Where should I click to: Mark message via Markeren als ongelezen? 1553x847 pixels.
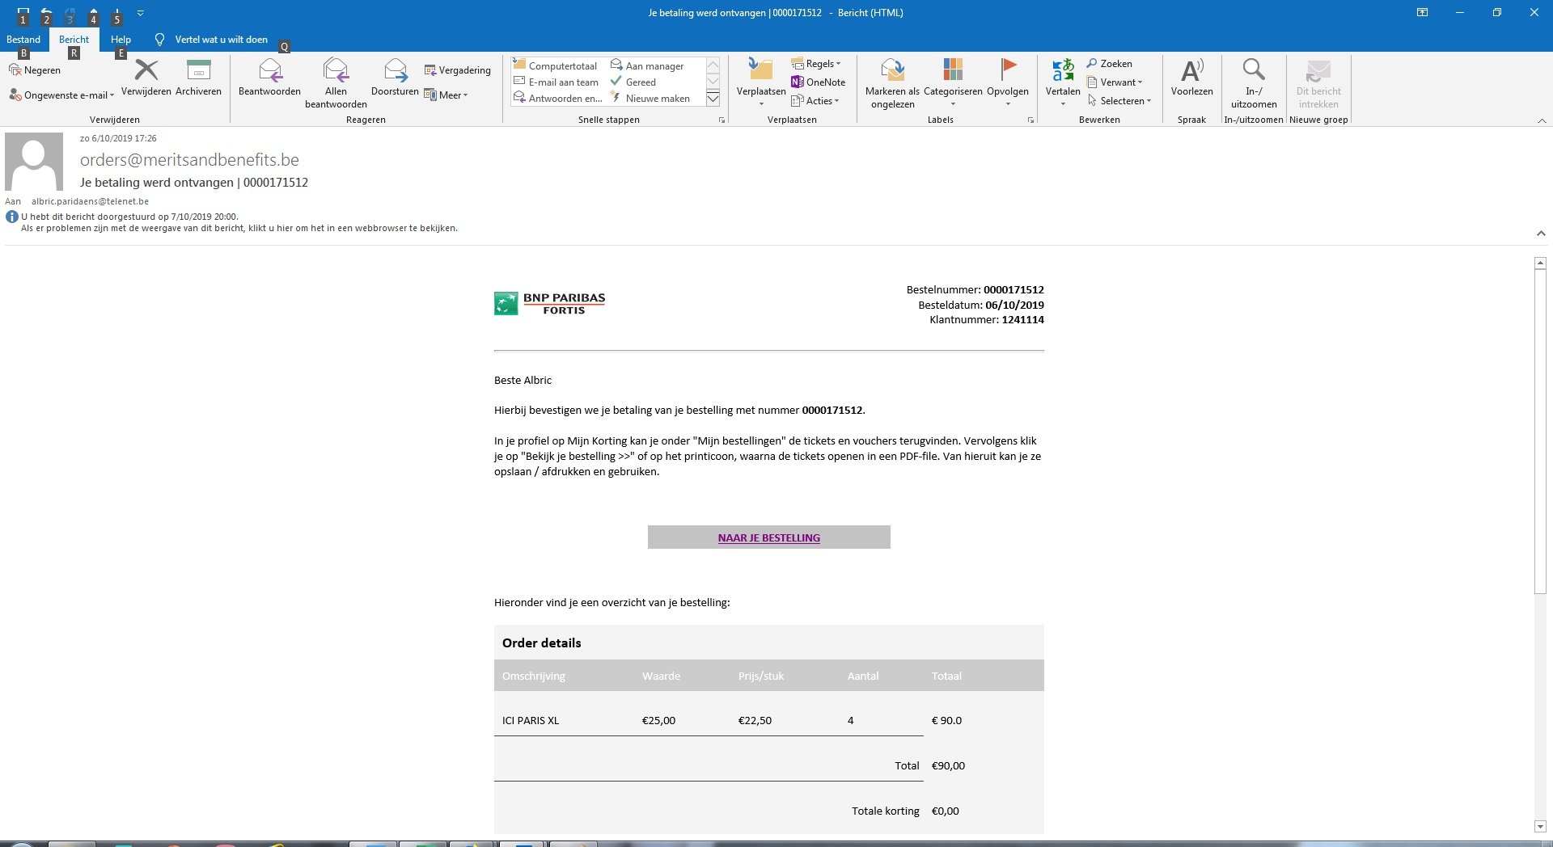pyautogui.click(x=892, y=83)
